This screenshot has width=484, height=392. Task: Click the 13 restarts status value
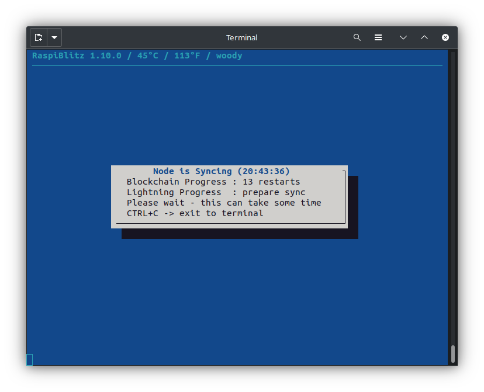point(271,182)
